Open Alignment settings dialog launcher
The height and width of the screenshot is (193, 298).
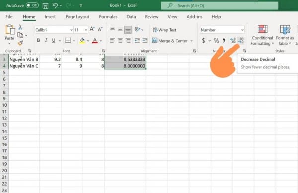pos(194,51)
